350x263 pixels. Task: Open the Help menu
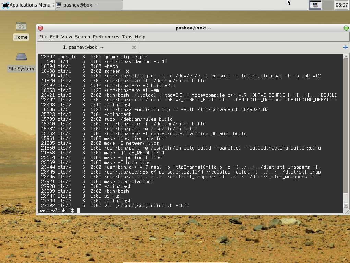pos(140,37)
